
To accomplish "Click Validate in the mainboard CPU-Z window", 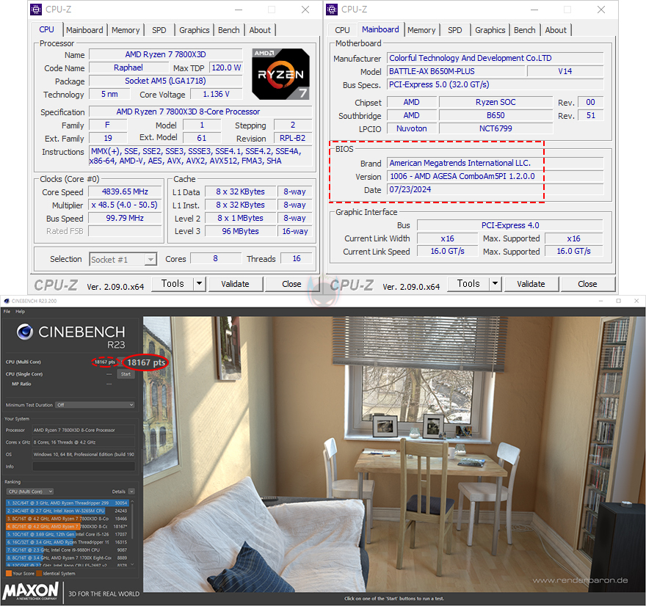I will pos(531,284).
